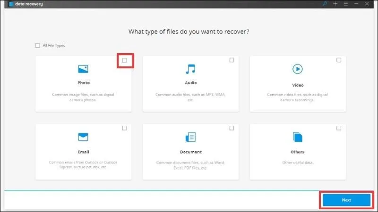Tick the Video file type checkbox
Viewport: 378px width, 212px height.
coord(339,60)
